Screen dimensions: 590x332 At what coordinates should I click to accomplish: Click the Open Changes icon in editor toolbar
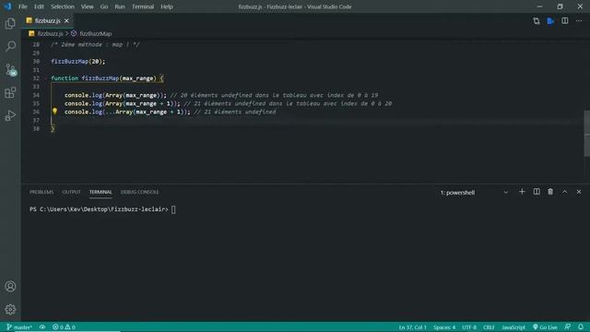click(537, 21)
